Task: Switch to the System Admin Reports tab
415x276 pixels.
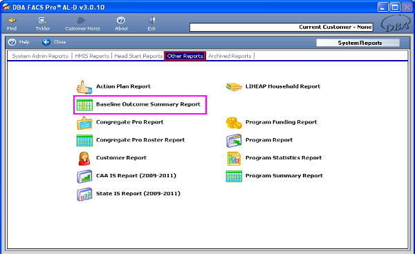Action: 41,56
